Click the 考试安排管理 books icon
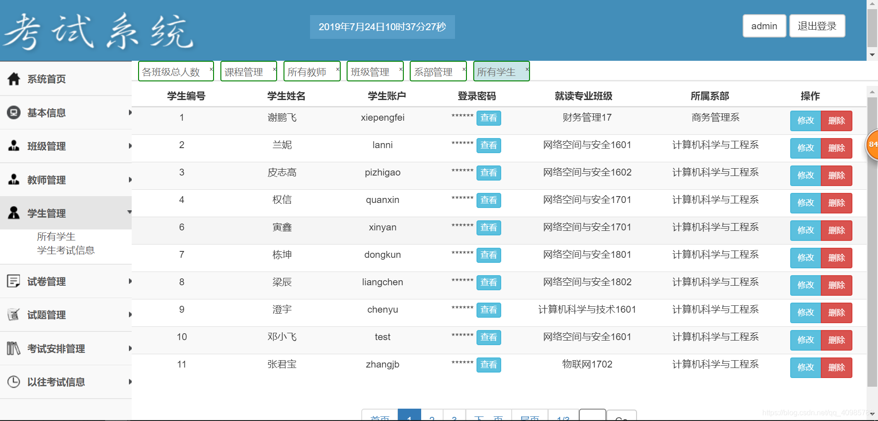The image size is (878, 421). (14, 348)
